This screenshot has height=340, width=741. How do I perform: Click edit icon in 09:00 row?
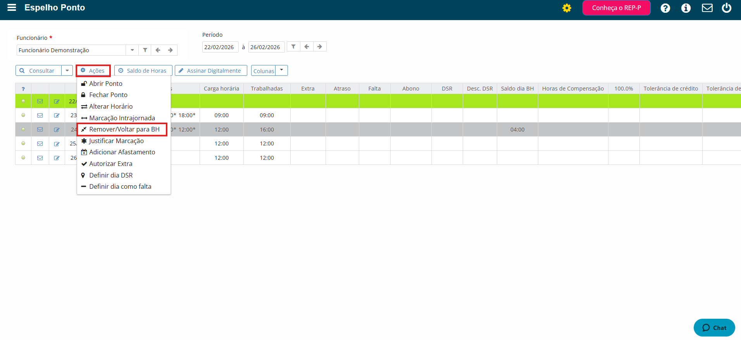[57, 115]
